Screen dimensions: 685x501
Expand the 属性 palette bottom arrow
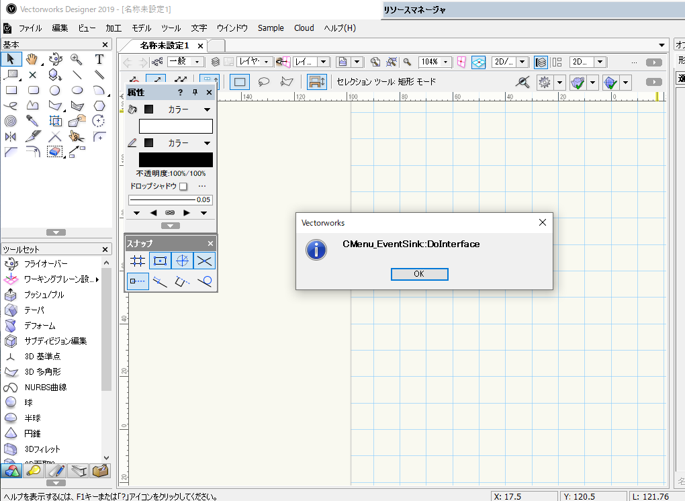[171, 226]
